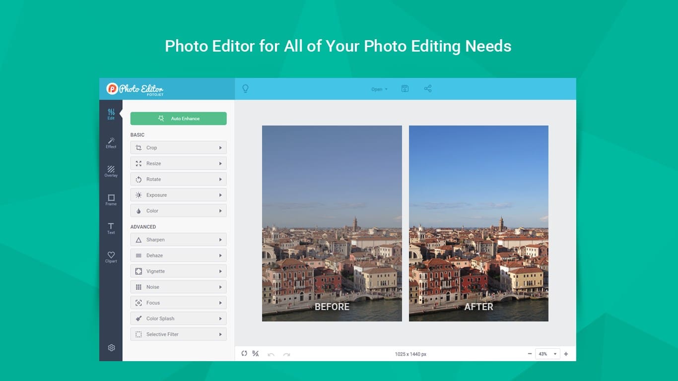Zoom out with the minus icon
Image resolution: width=678 pixels, height=381 pixels.
[530, 354]
